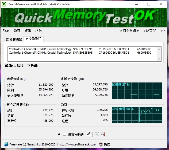Click the pencil edit icon
The width and height of the screenshot is (169, 150).
89,134
